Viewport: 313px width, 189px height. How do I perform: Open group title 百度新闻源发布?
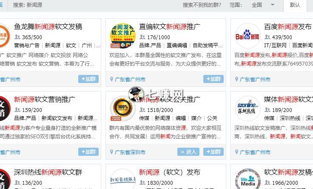287,26
